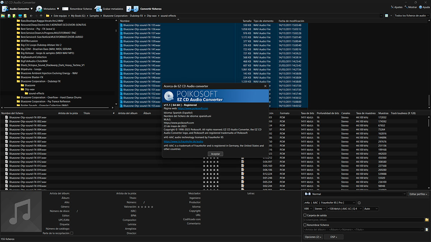Image resolution: width=431 pixels, height=242 pixels.
Task: Click the file view mode icon
Action: (x=386, y=16)
